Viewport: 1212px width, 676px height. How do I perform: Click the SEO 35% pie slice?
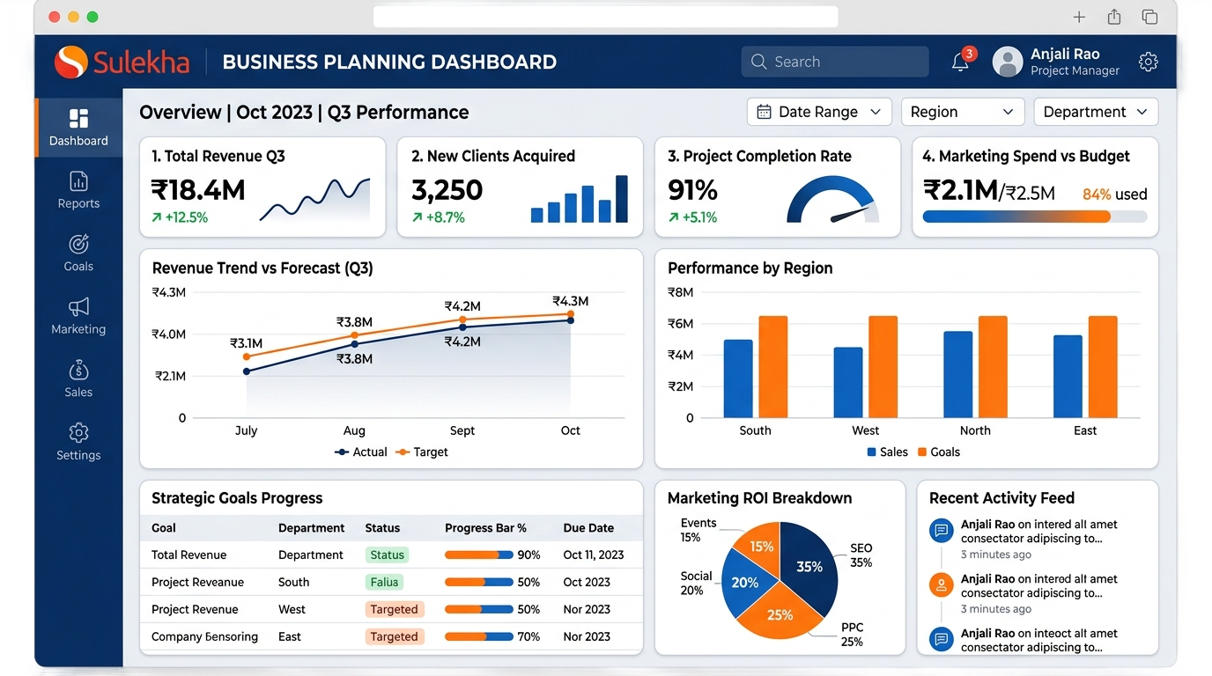click(x=808, y=565)
